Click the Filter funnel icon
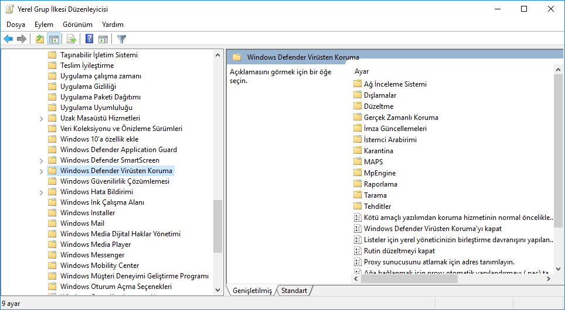Screen dimensions: 565x310 [x=122, y=39]
